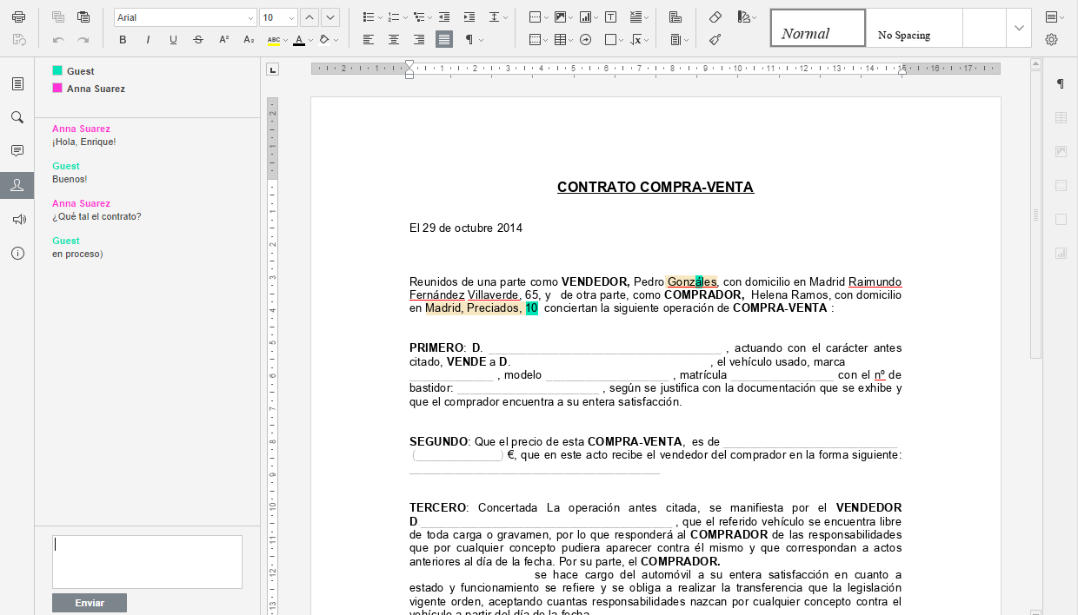This screenshot has height=615, width=1078.
Task: Click advanced settings gear icon
Action: click(1052, 40)
